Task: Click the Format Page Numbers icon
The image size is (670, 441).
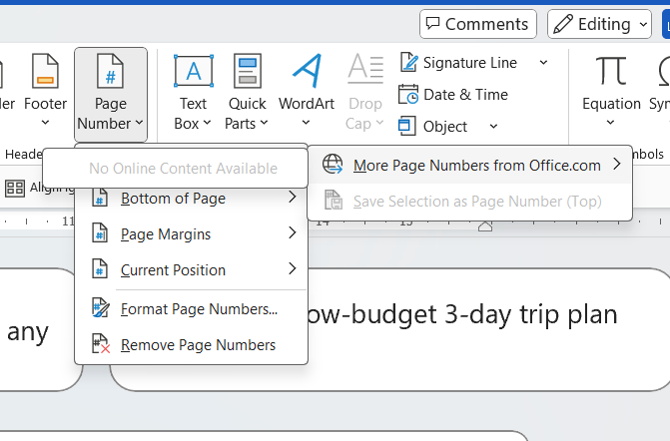Action: pos(101,308)
